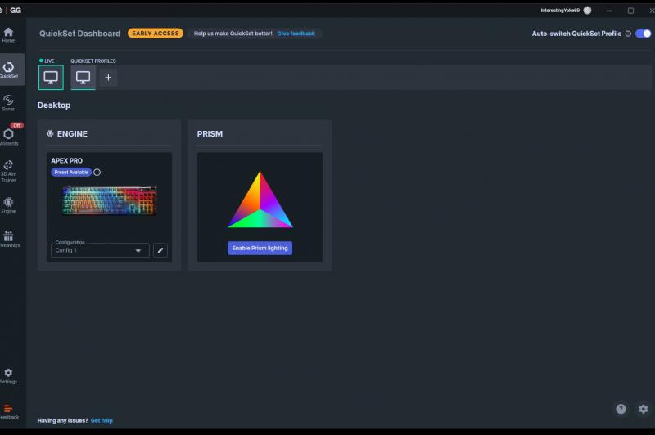Show Preset Available info tooltip icon
This screenshot has width=655, height=435.
coord(97,173)
